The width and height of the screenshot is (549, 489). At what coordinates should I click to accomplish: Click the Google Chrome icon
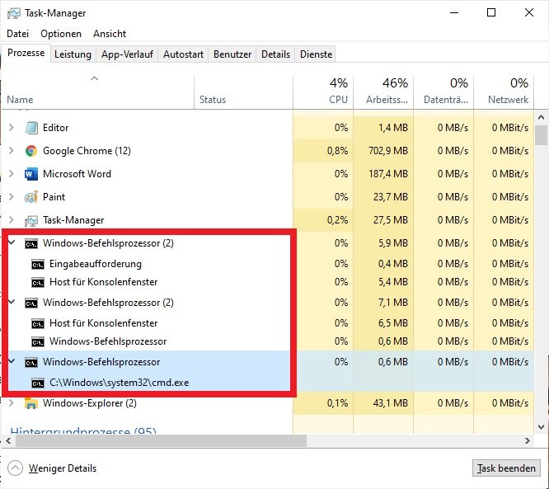[31, 151]
